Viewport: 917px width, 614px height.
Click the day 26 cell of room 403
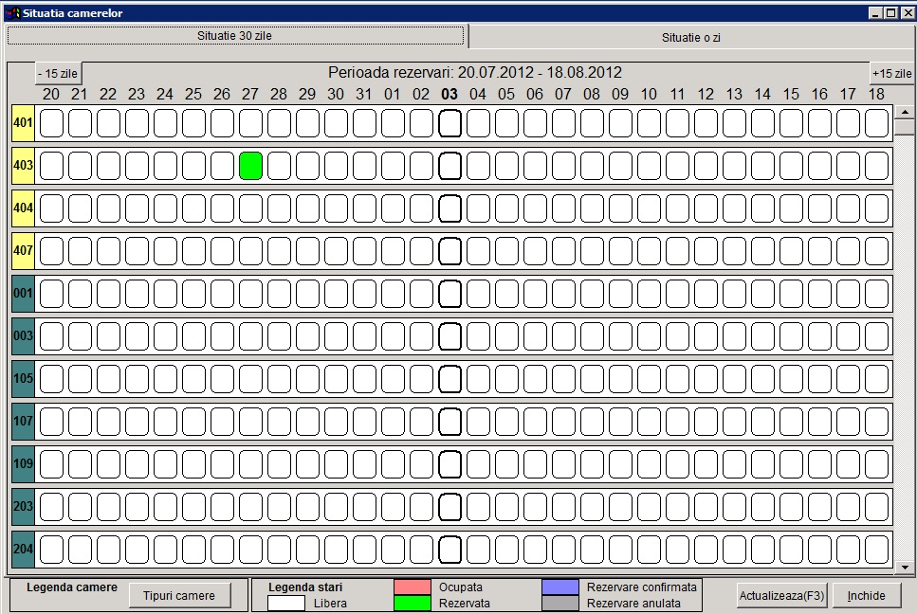[222, 166]
